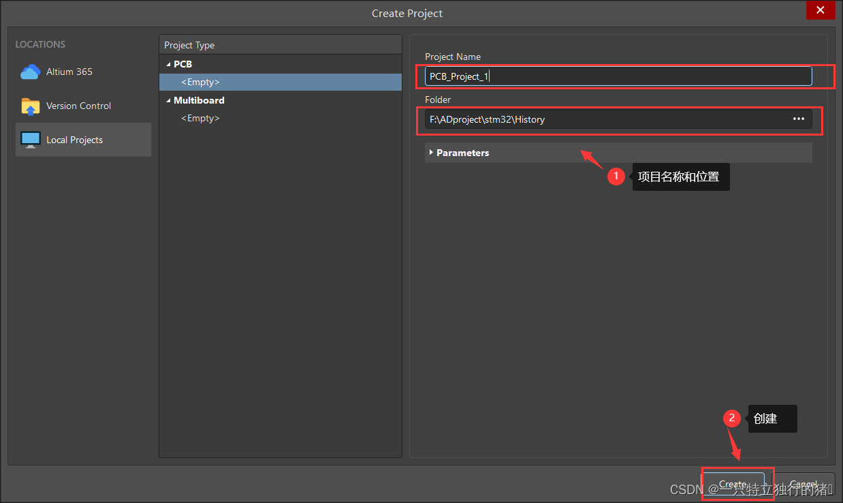Click the Create button
The width and height of the screenshot is (843, 503).
(733, 484)
